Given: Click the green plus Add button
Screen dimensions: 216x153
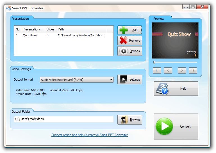Looking at the screenshot, I should (129, 30).
